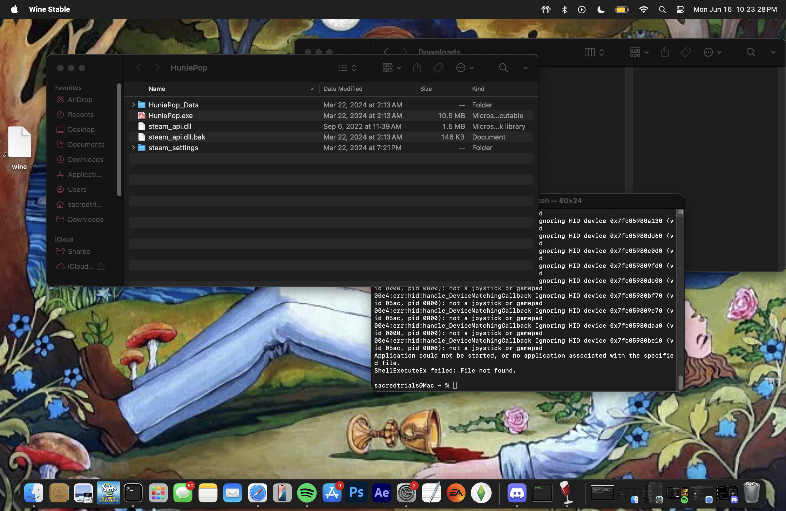The image size is (786, 511).
Task: Open Group By dropdown in Downloads window
Action: [x=639, y=52]
